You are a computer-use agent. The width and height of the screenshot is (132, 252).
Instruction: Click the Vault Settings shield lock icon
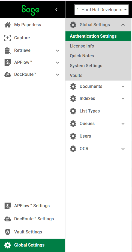(8, 232)
